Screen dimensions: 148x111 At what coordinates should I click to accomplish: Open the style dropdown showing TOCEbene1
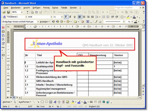26,17
